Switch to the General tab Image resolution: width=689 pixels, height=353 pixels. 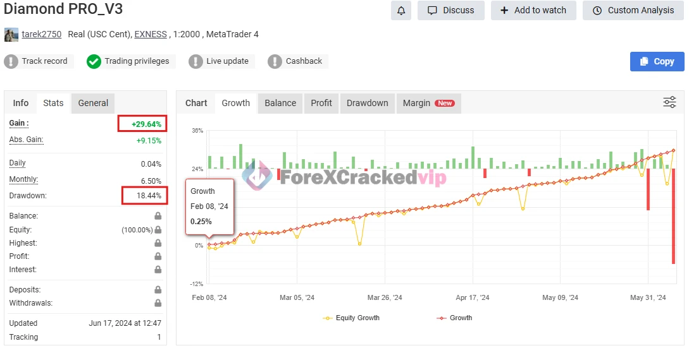[93, 103]
